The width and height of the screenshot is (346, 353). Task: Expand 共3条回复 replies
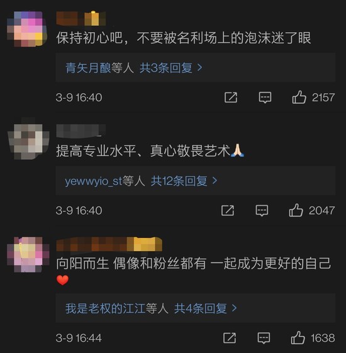click(171, 68)
